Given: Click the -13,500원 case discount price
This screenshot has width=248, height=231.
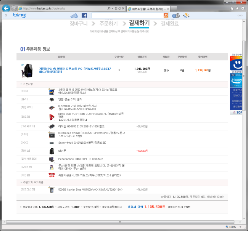Looking at the screenshot, I should [142, 151].
